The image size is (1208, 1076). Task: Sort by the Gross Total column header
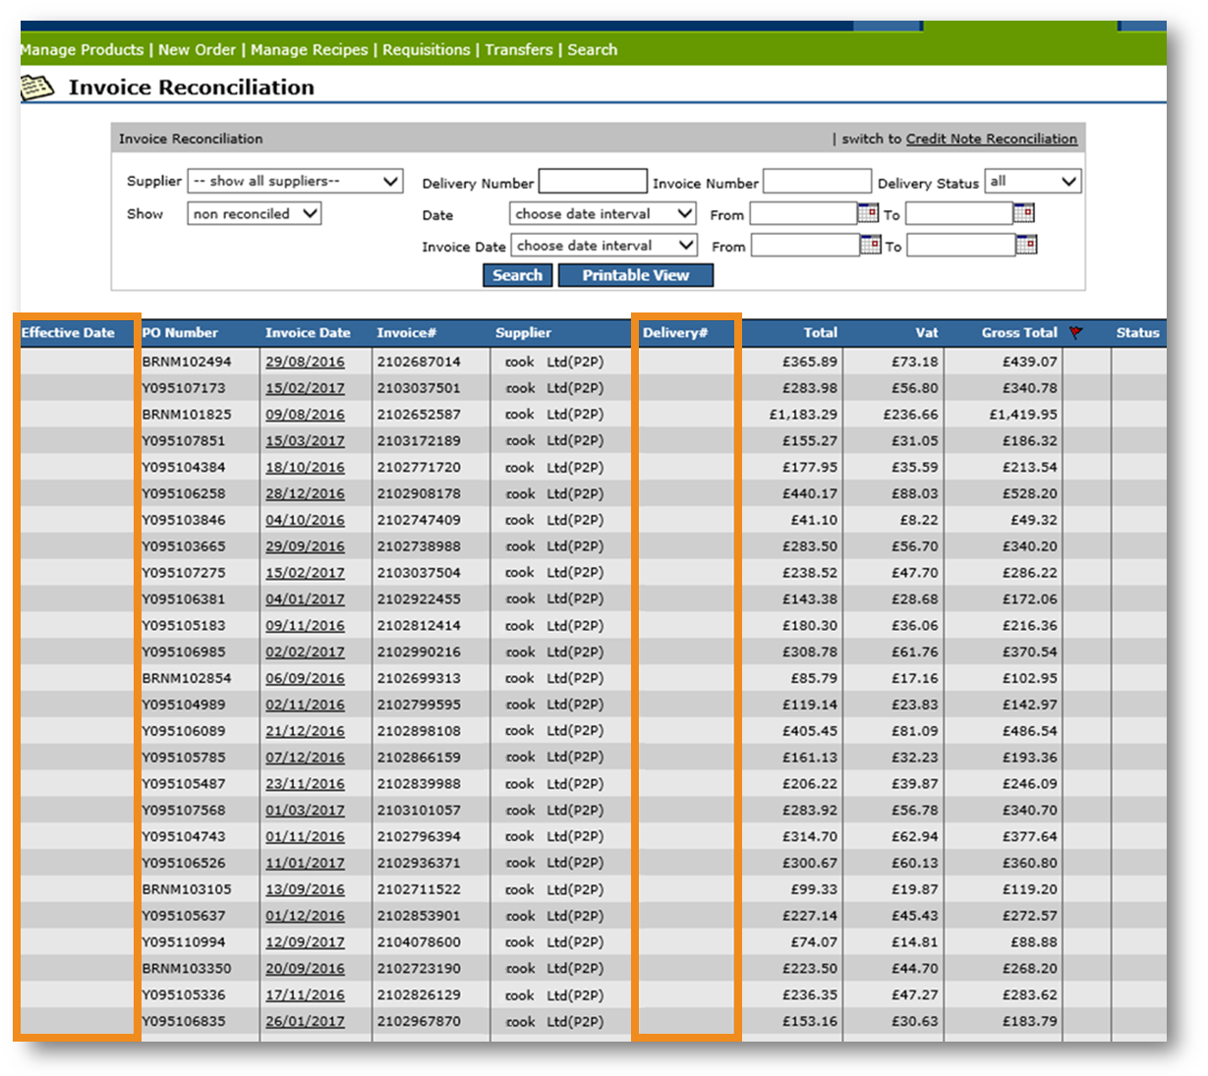[x=1018, y=333]
